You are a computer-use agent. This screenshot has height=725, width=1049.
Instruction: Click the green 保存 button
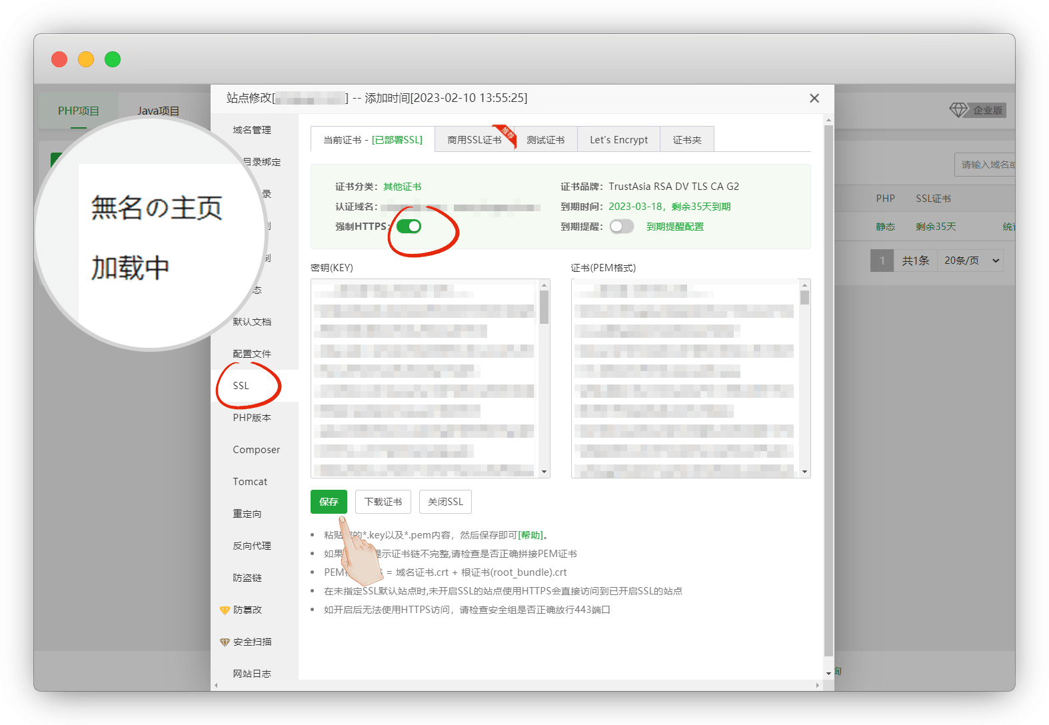pos(329,502)
